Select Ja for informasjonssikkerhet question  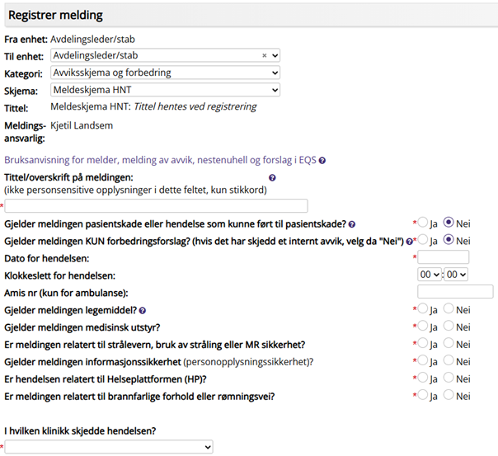pos(422,360)
